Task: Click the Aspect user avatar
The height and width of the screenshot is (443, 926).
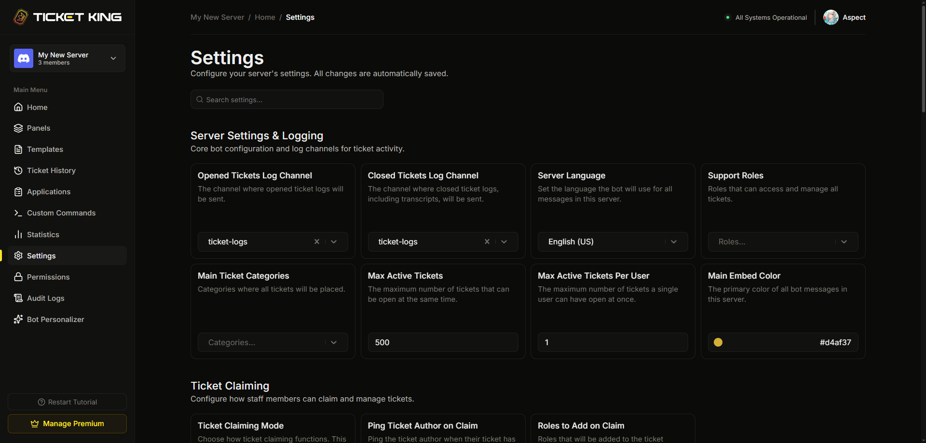Action: click(x=831, y=17)
